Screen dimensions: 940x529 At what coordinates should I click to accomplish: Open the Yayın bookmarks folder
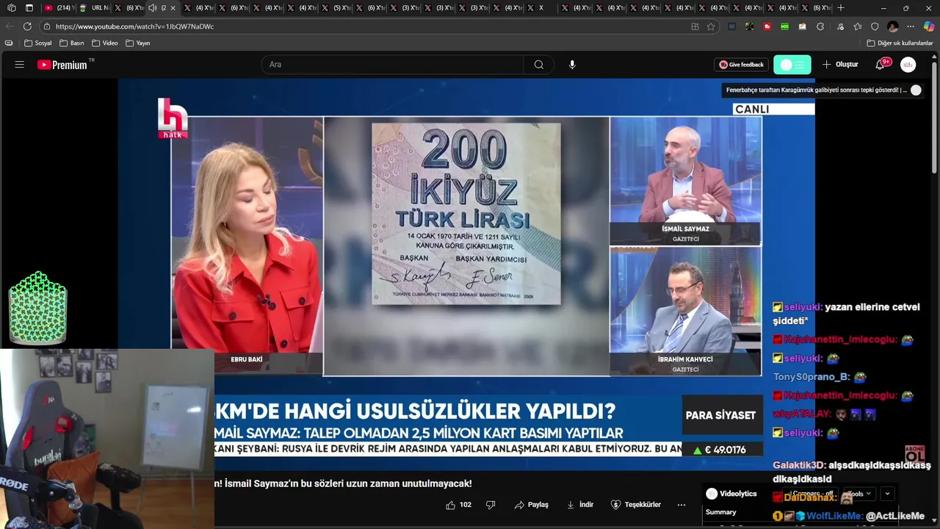pyautogui.click(x=137, y=43)
